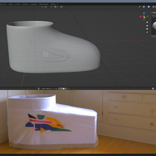Toggle X-ray mode in viewport header

154,7
